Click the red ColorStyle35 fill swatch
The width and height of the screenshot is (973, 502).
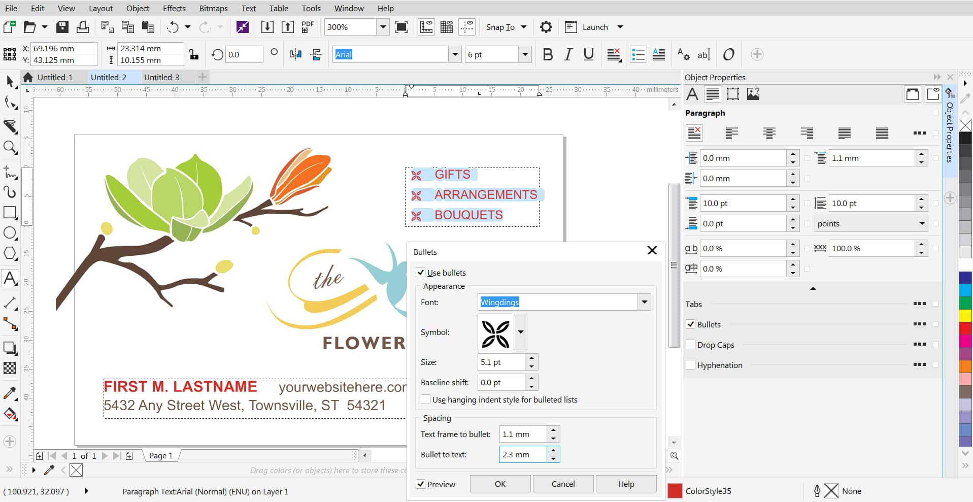pos(675,491)
